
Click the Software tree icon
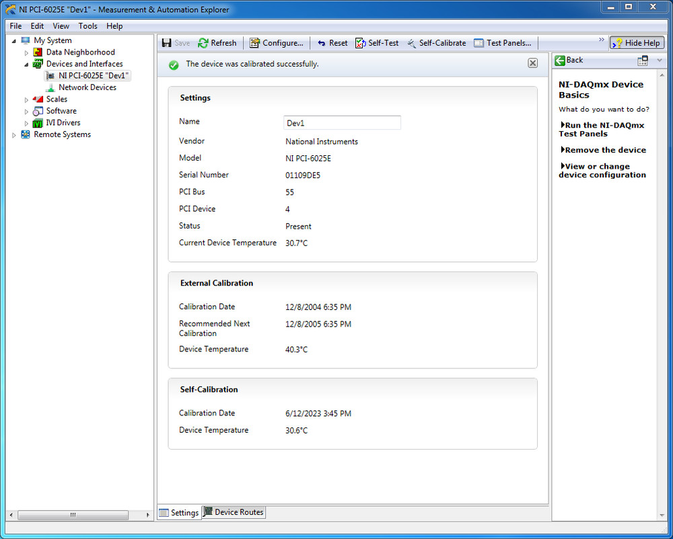click(38, 111)
